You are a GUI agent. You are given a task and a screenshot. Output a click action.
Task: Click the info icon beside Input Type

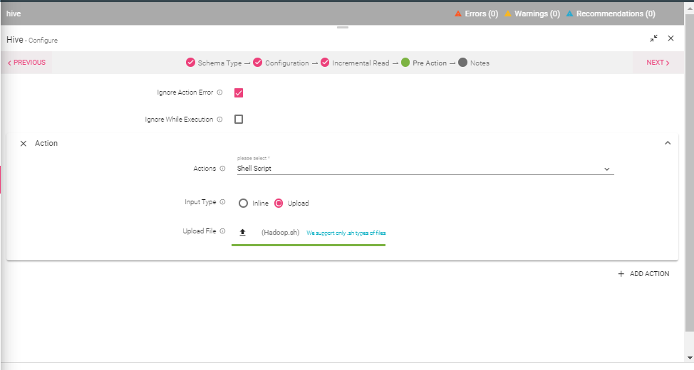click(222, 202)
